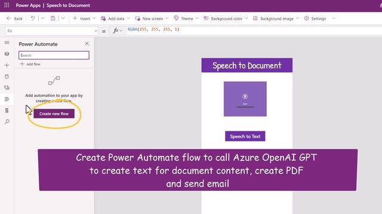
Task: Open the New screen menu
Action: 152,18
